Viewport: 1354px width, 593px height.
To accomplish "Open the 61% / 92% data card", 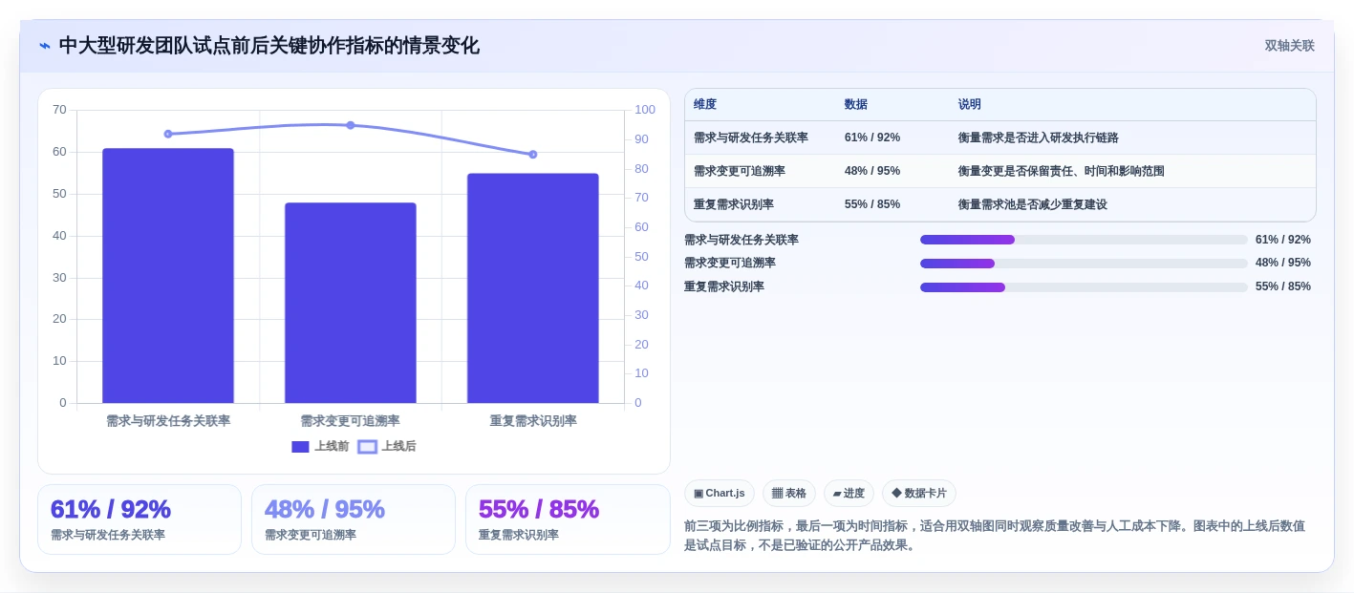I will click(x=140, y=519).
